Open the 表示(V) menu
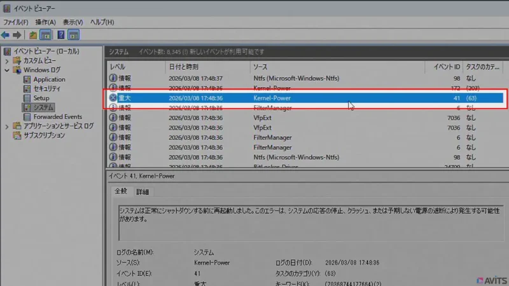 [73, 22]
